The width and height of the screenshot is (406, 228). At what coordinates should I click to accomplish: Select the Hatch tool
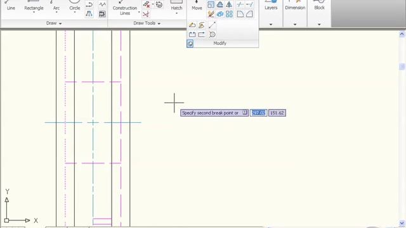click(176, 6)
